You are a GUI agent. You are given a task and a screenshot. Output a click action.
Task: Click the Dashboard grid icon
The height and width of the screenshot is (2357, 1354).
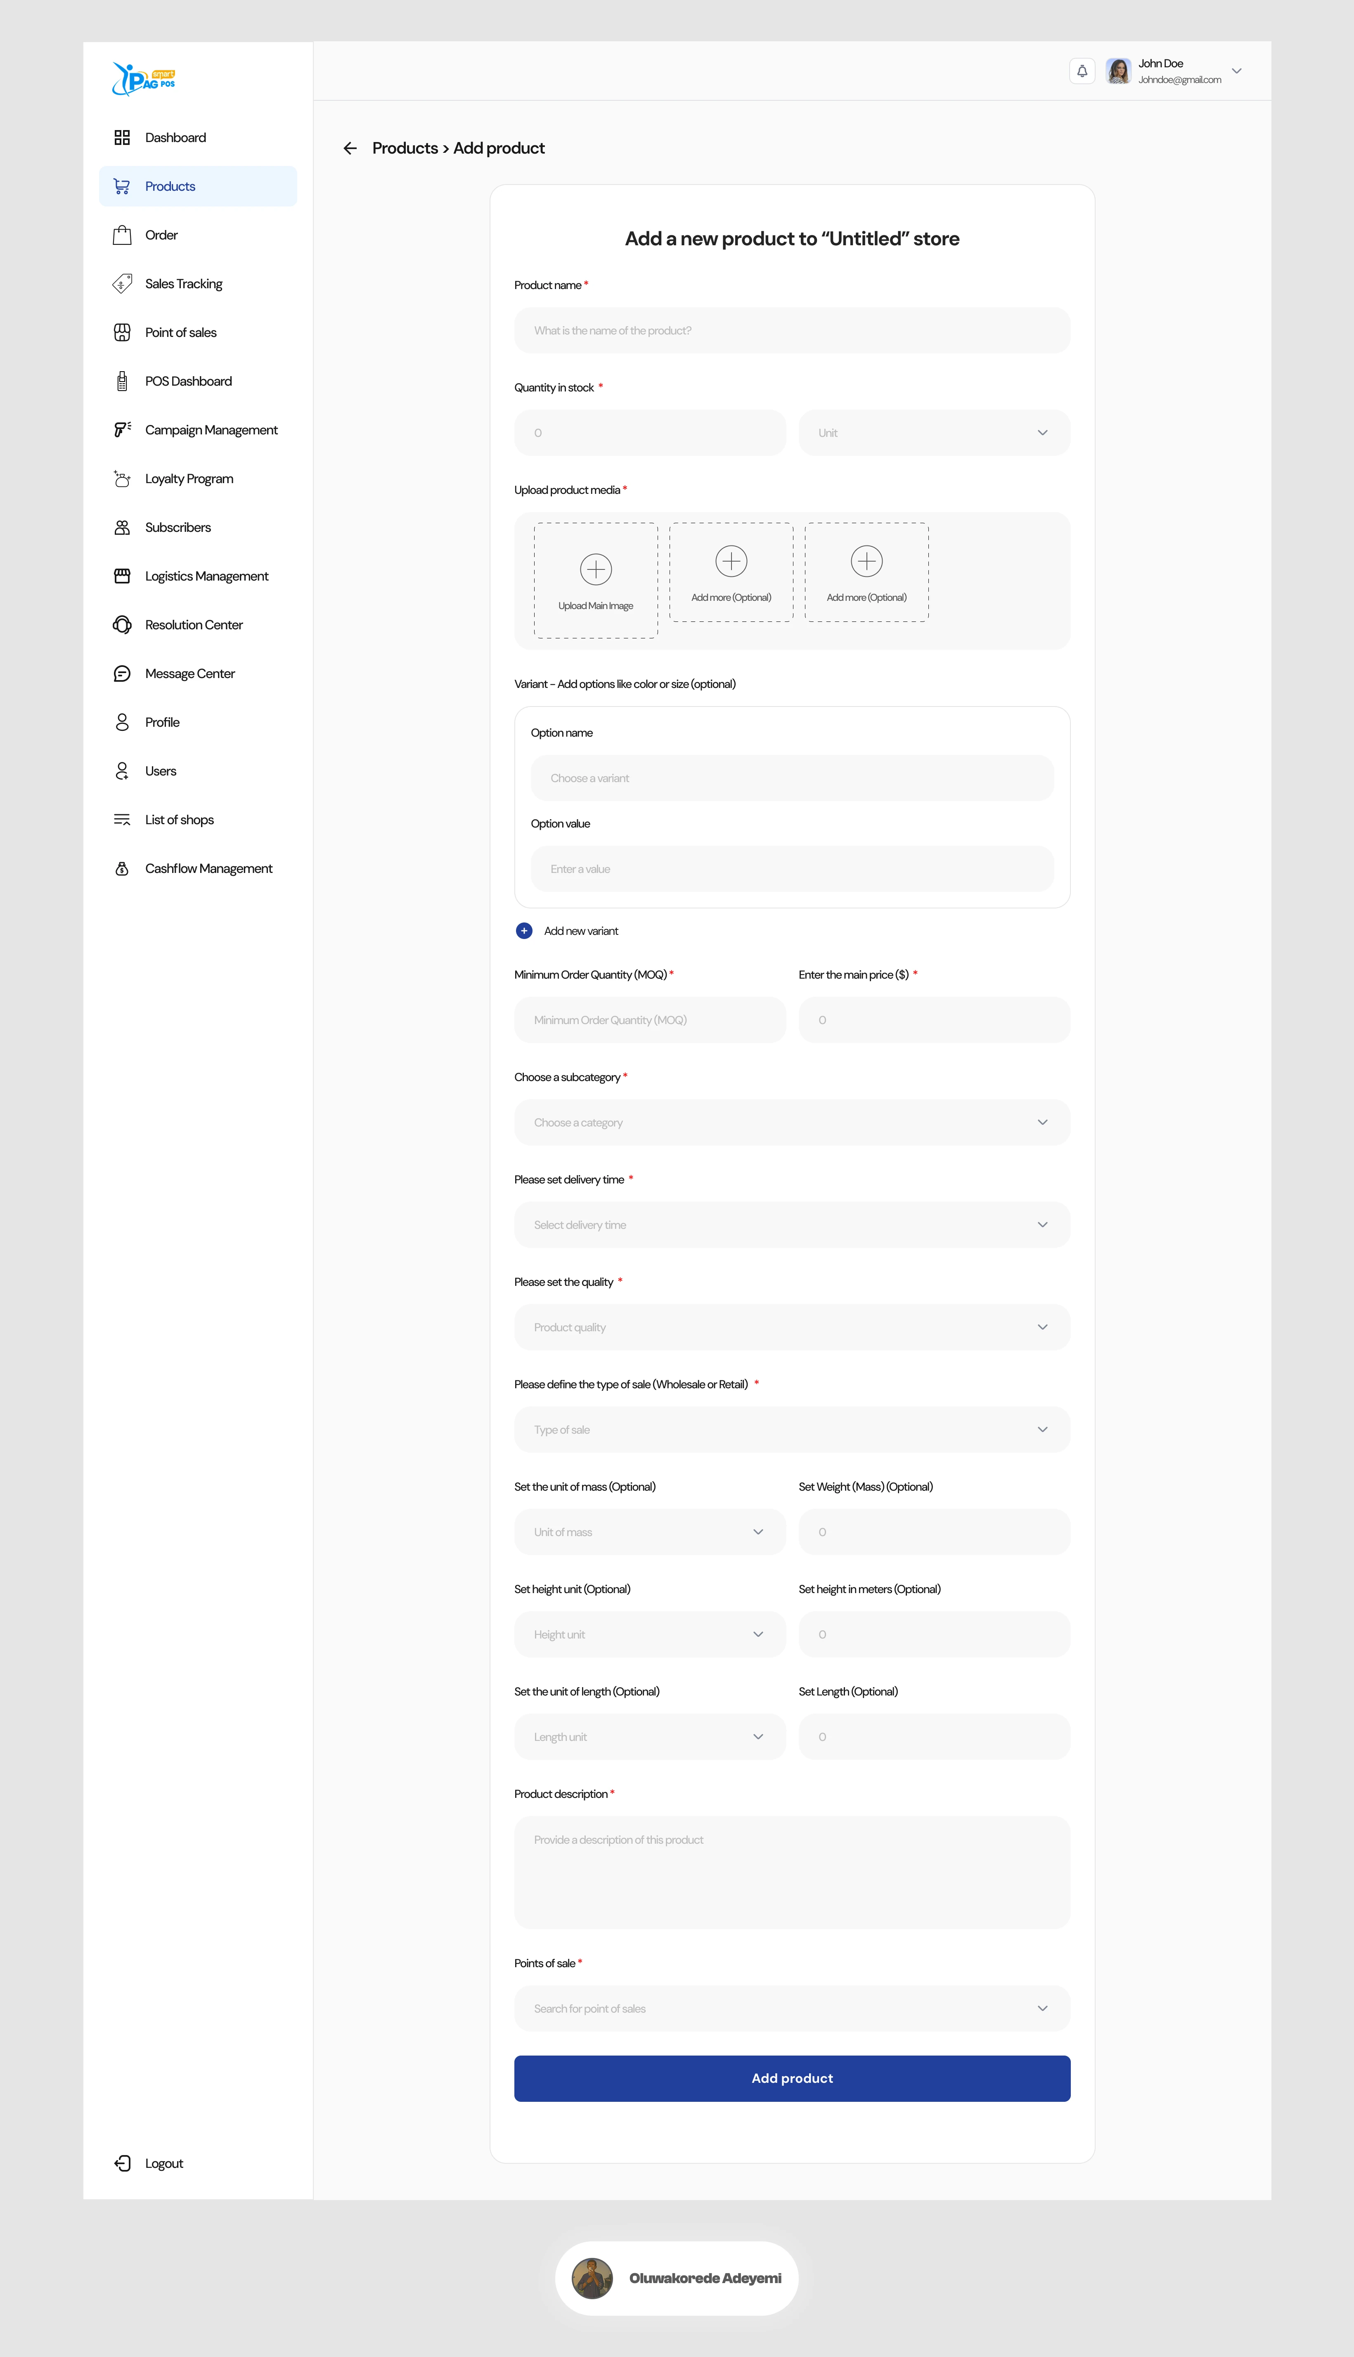122,138
